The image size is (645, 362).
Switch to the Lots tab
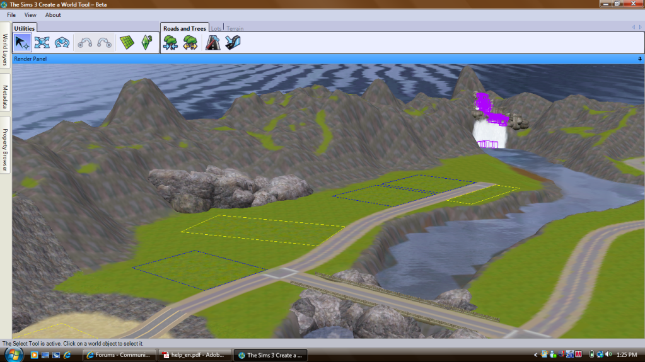pyautogui.click(x=216, y=28)
